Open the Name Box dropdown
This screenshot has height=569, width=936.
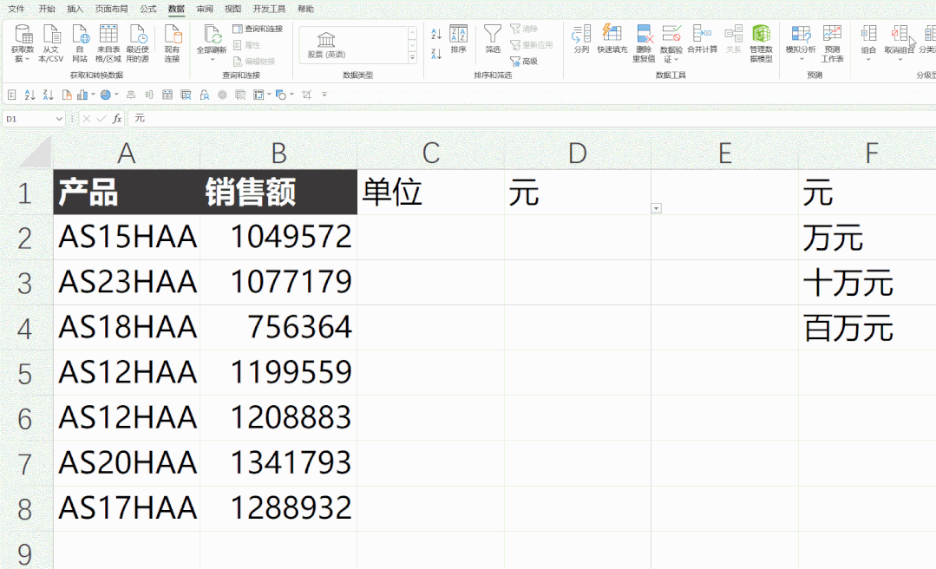point(58,119)
